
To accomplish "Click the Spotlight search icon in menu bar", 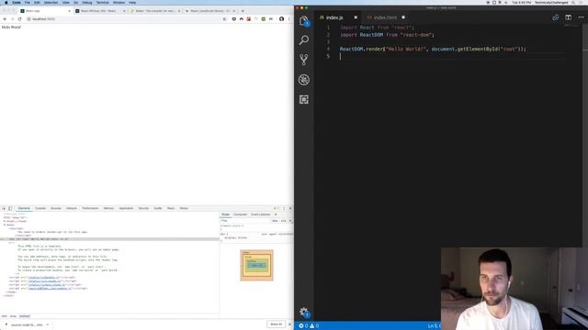I will [x=573, y=3].
